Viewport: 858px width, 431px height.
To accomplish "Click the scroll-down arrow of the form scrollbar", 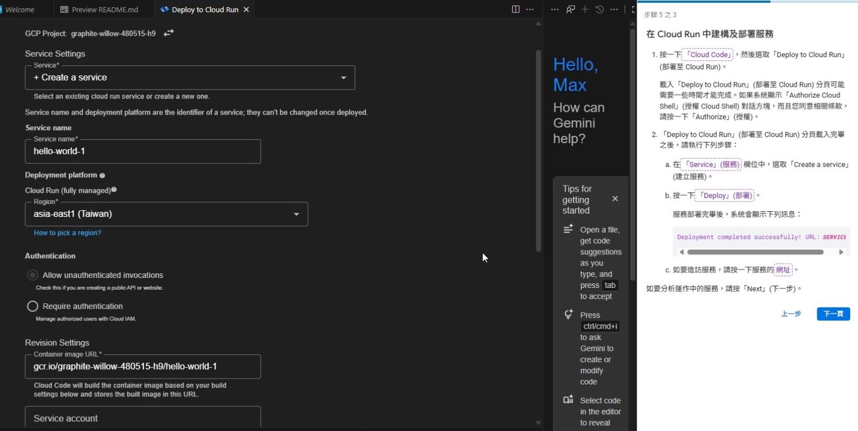I will tap(538, 423).
